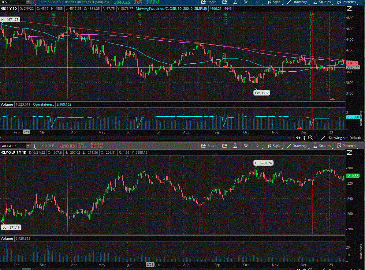Viewport: 365px width, 270px height.
Task: Select the trendline drawing tool icon
Action: coord(323,138)
